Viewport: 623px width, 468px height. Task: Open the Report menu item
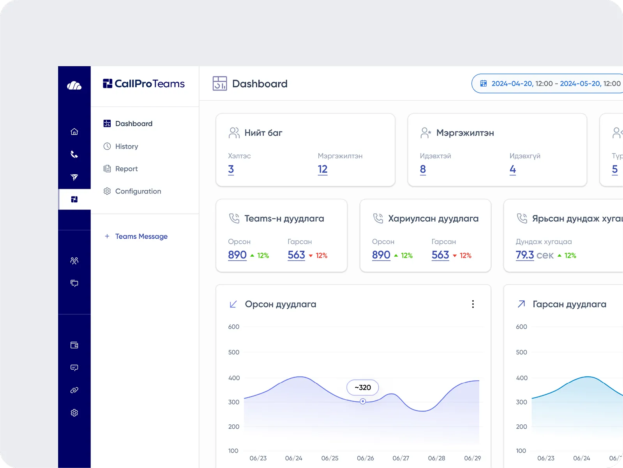pyautogui.click(x=121, y=169)
